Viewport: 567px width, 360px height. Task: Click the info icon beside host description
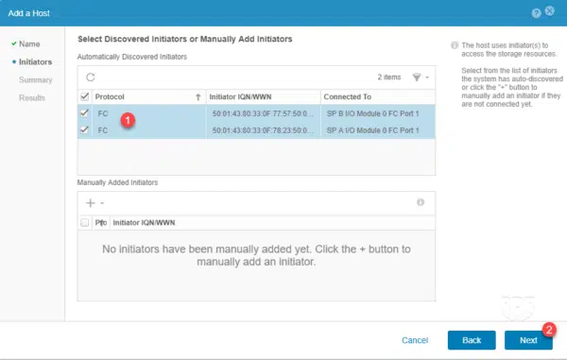click(x=455, y=45)
